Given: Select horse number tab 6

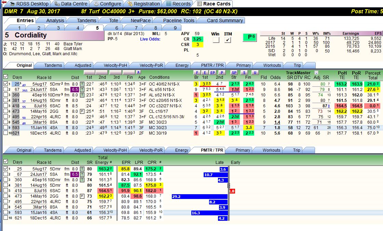Looking at the screenshot, I should tap(117, 28).
